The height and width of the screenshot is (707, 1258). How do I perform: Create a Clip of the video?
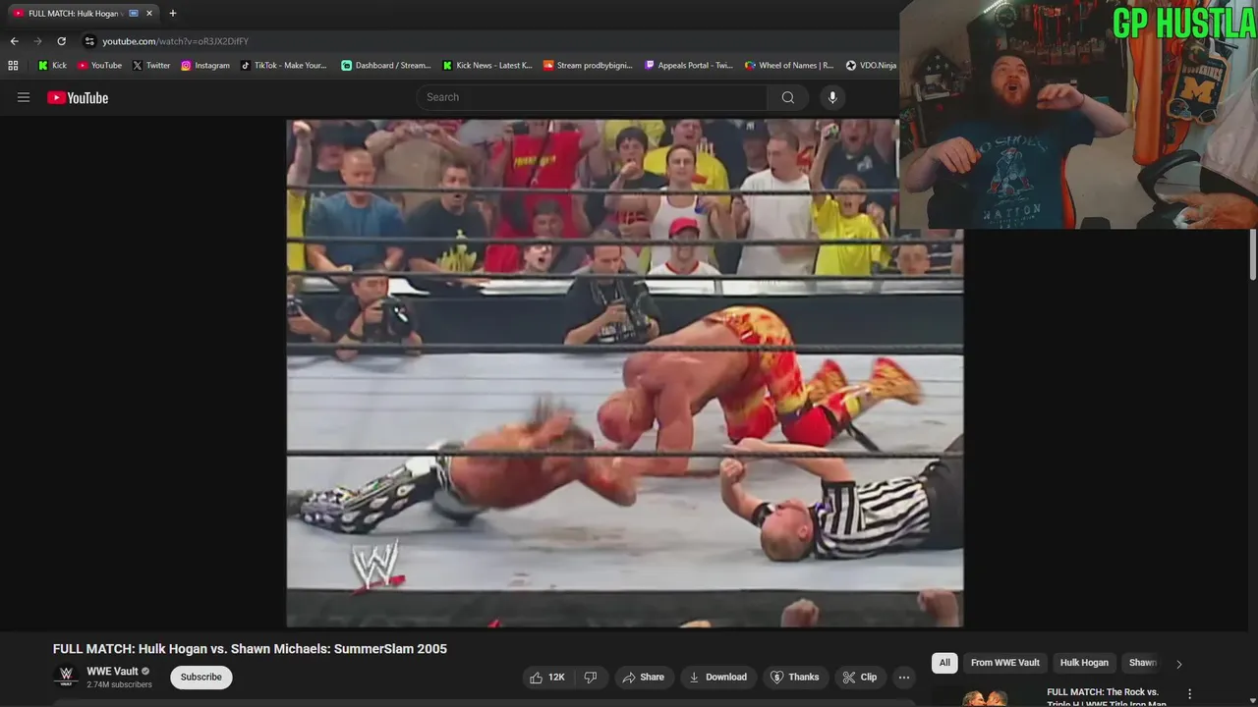point(859,677)
